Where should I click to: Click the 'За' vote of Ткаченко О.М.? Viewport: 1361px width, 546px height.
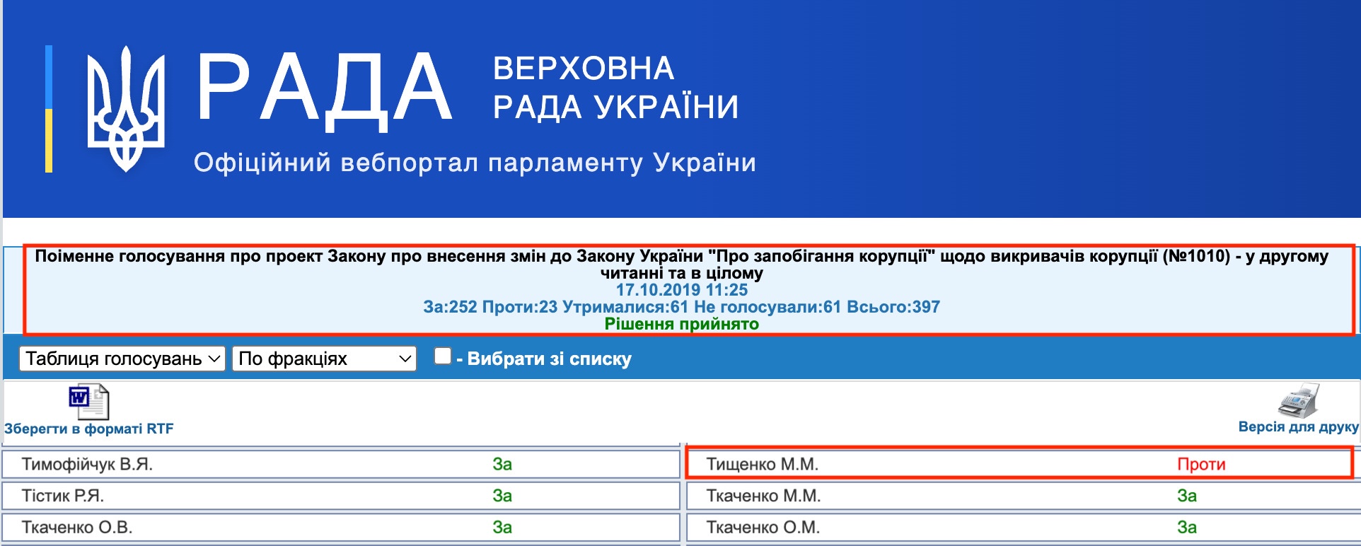click(1187, 528)
